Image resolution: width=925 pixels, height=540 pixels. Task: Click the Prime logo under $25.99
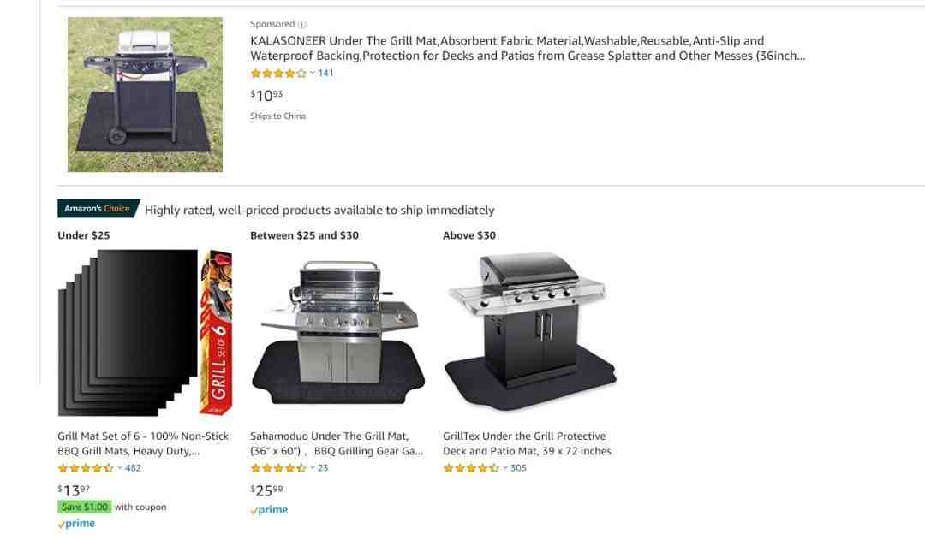point(269,510)
